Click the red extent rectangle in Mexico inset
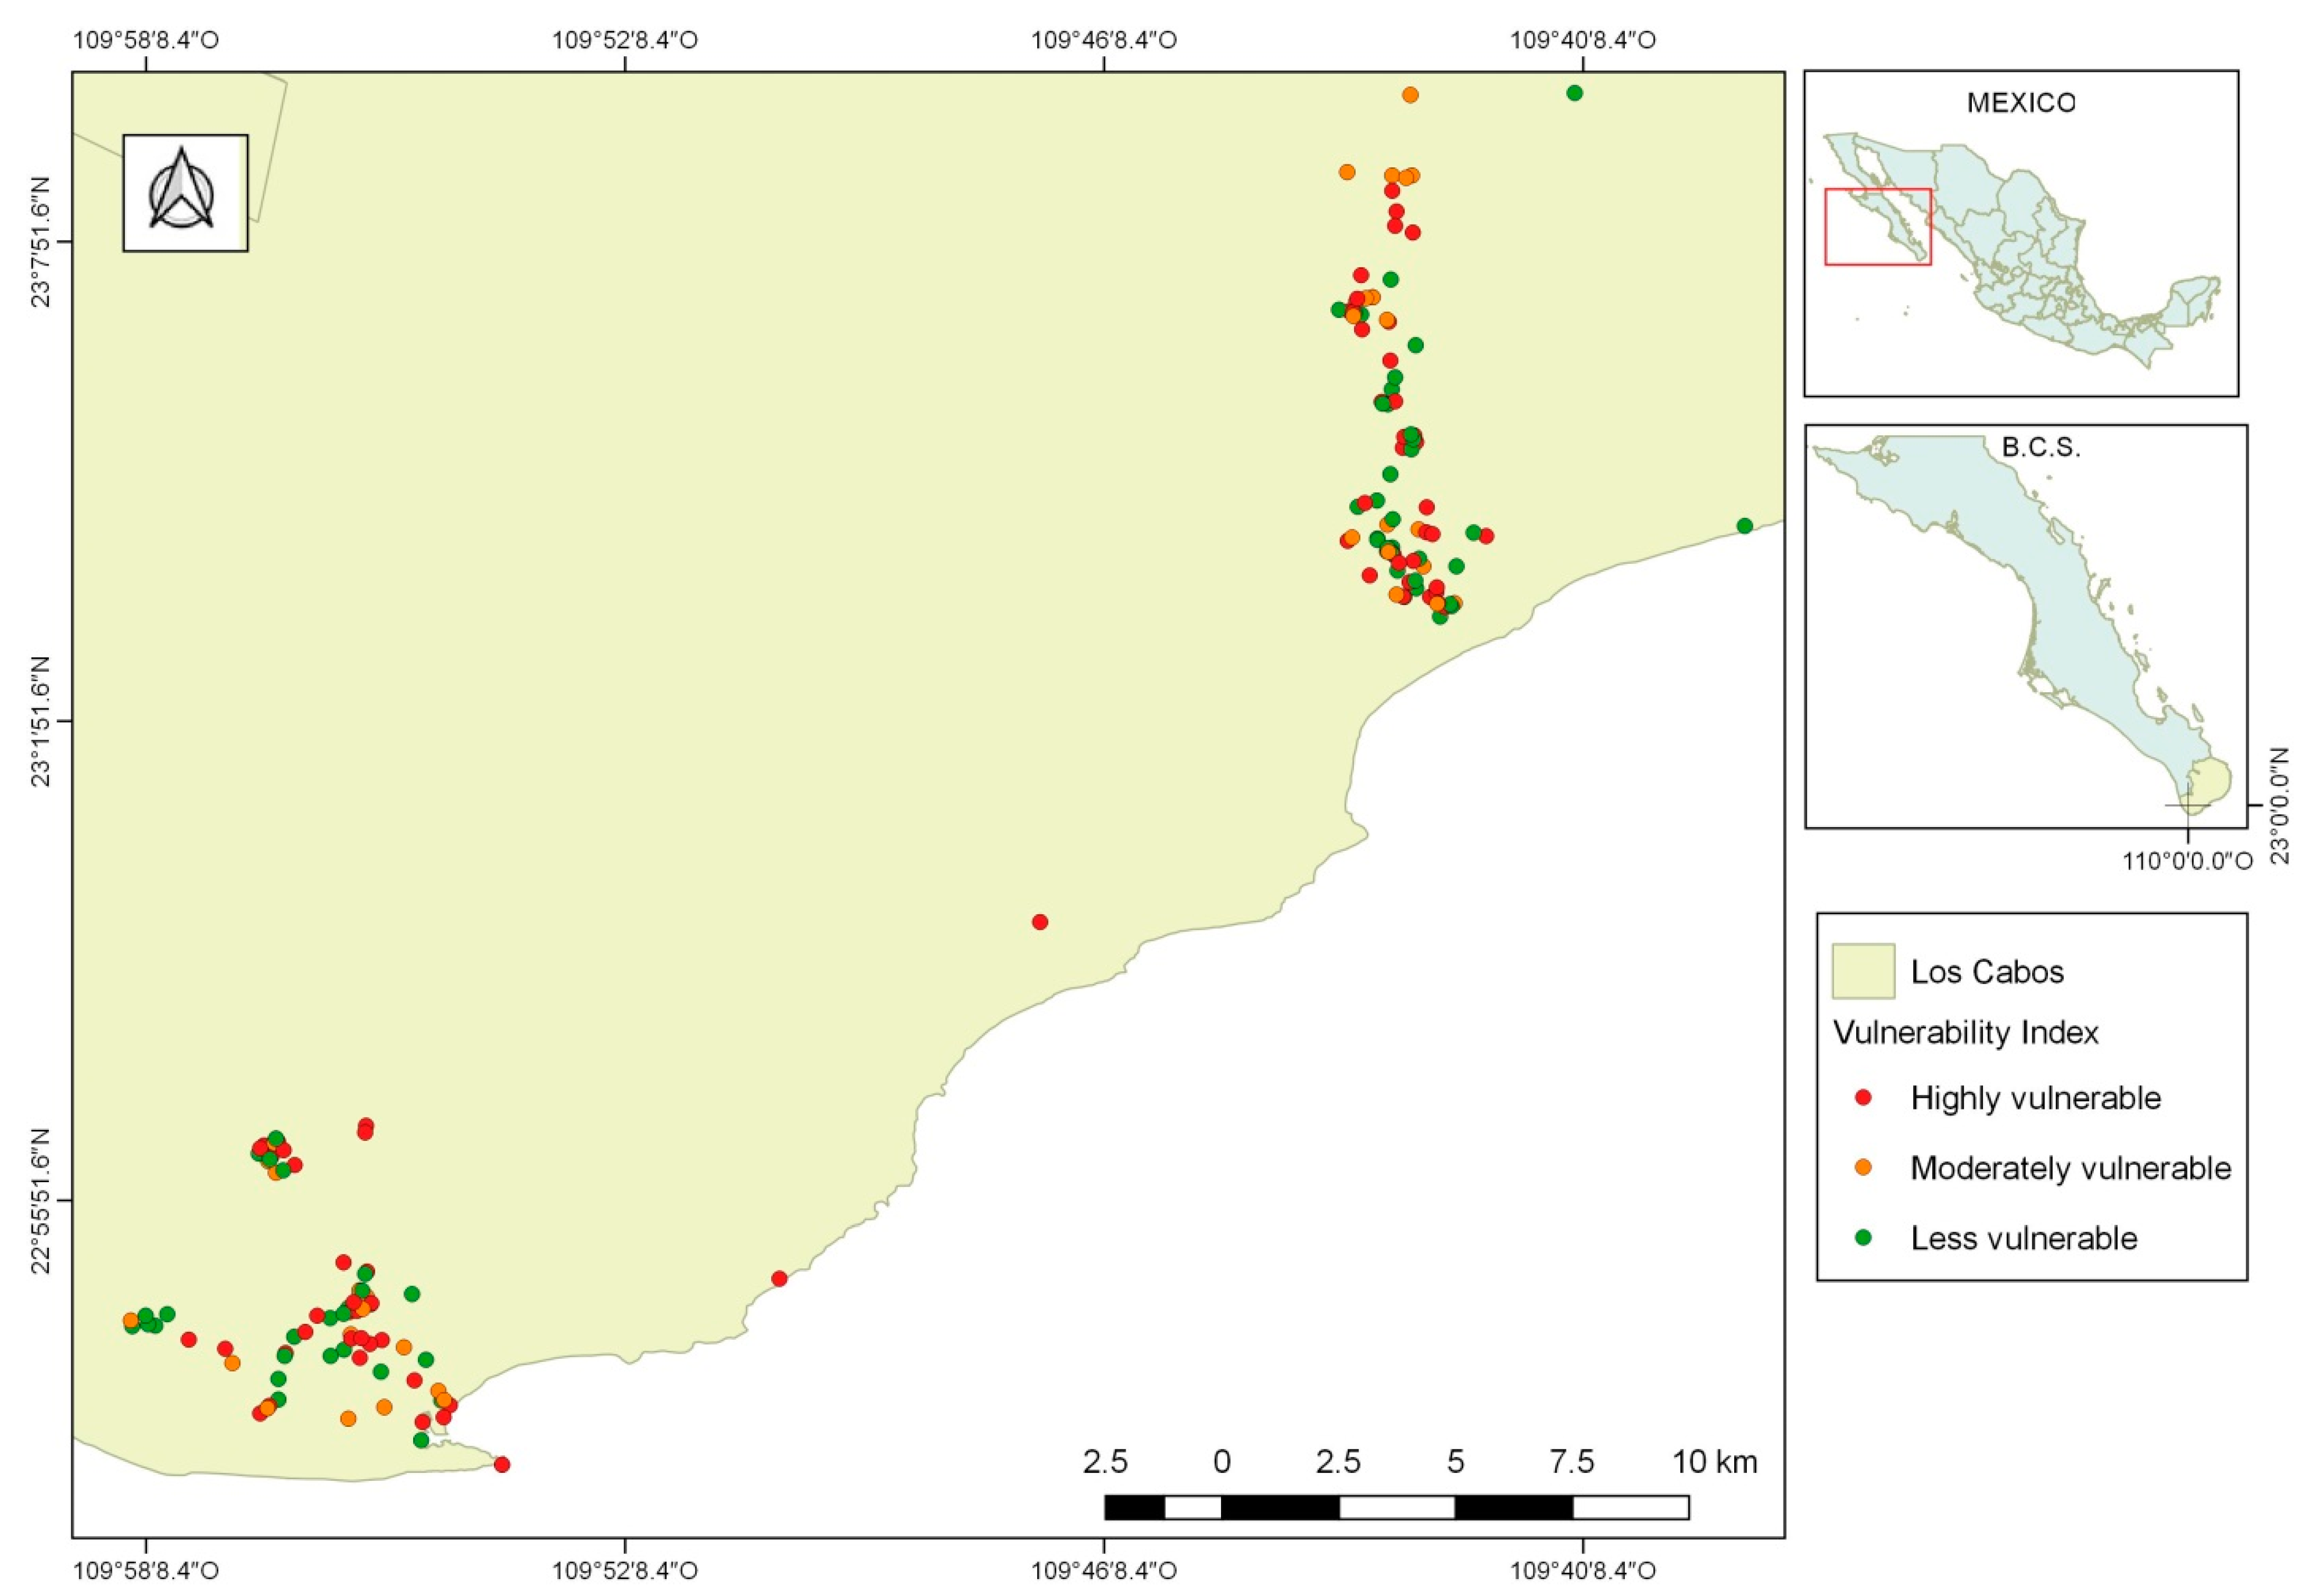 click(x=1877, y=227)
